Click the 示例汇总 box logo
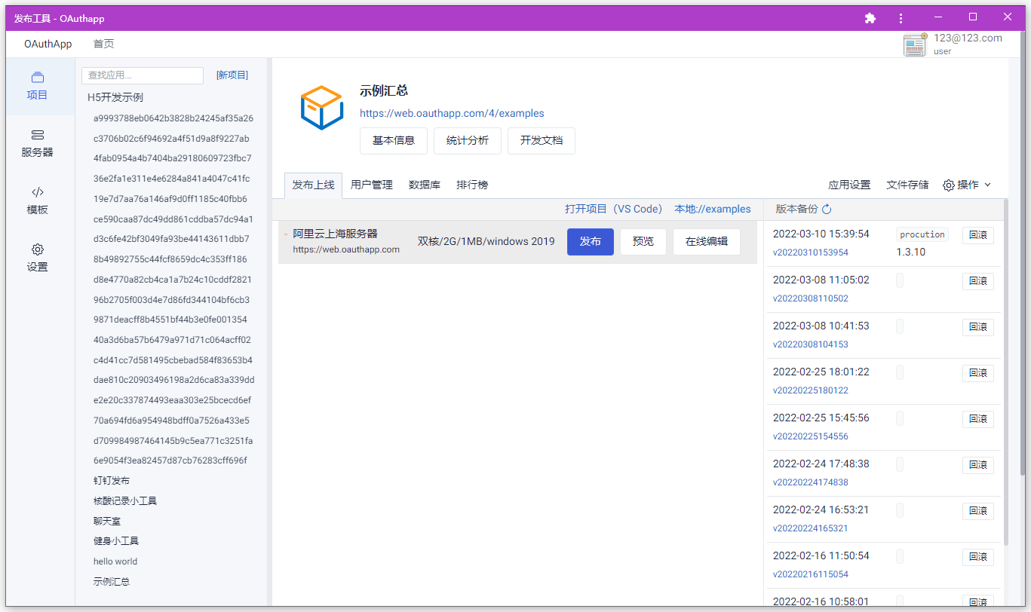 coord(322,107)
